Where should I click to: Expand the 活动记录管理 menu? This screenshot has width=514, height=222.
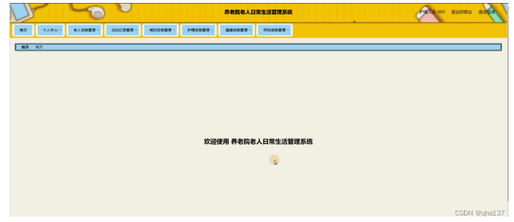coord(123,30)
